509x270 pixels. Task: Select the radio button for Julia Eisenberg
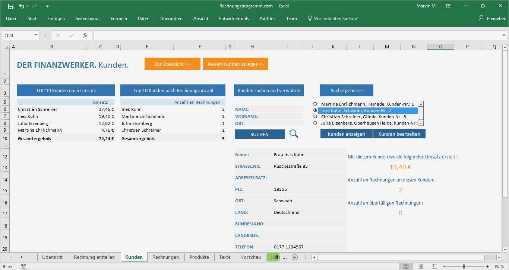[x=316, y=123]
